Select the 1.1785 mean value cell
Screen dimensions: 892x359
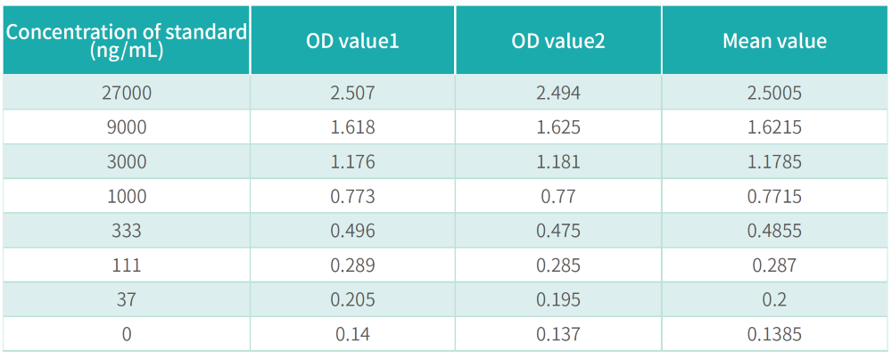(x=774, y=162)
